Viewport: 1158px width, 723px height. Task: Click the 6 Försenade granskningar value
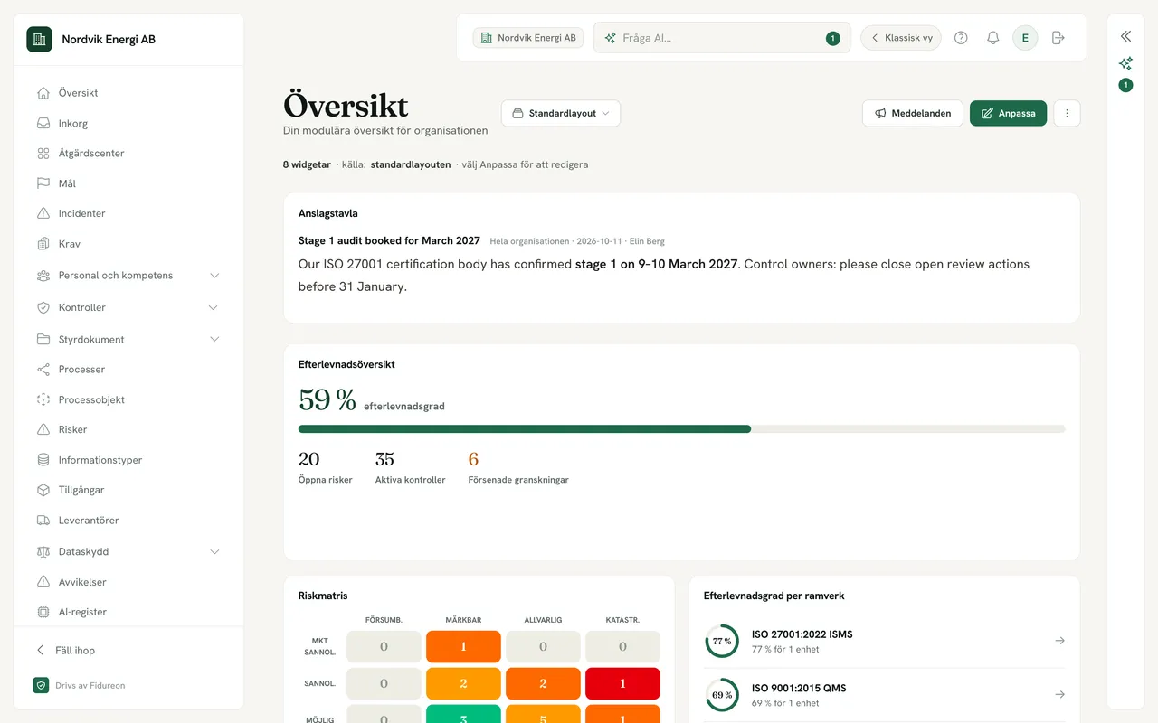click(473, 459)
